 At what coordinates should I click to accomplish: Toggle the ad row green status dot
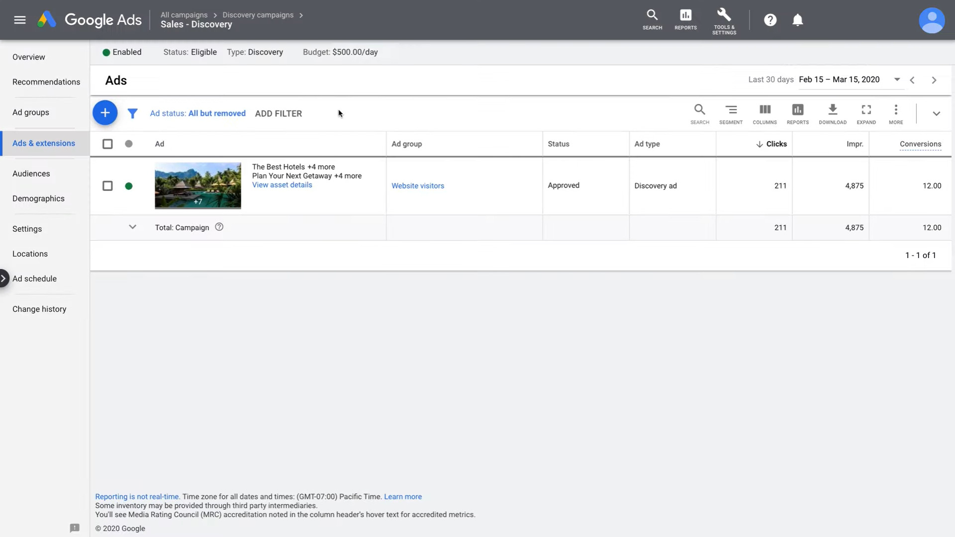tap(128, 185)
